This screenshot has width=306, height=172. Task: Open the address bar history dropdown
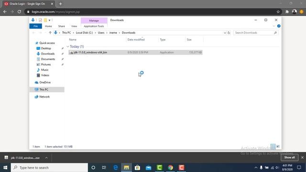(225, 33)
